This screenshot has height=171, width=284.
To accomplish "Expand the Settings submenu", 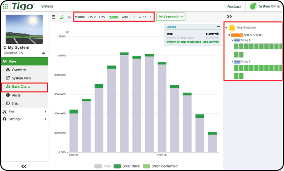I will [x=25, y=119].
